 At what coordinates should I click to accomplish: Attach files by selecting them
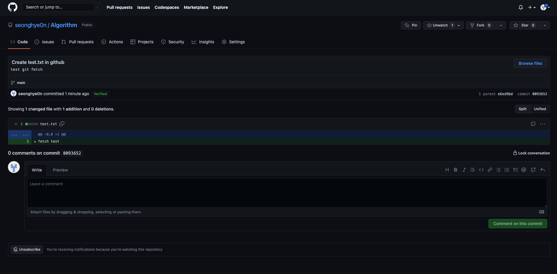pyautogui.click(x=86, y=212)
